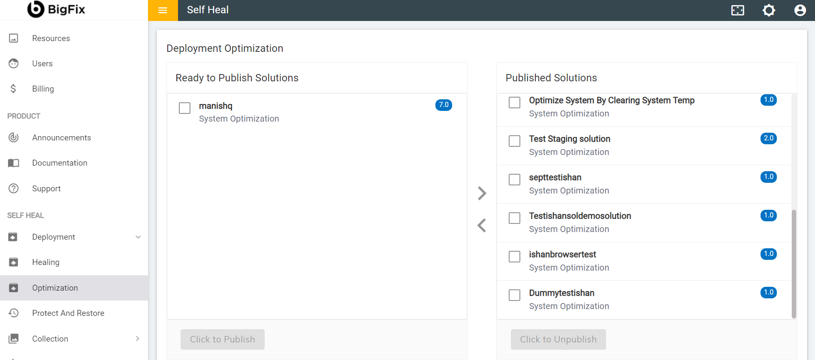The height and width of the screenshot is (360, 815).
Task: Click left arrow to move solution back
Action: [x=482, y=225]
